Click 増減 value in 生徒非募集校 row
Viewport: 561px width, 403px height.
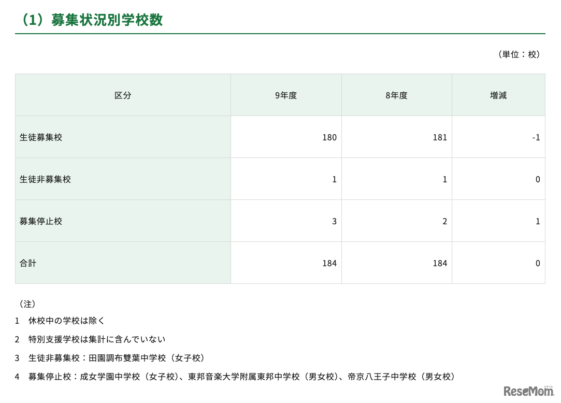pyautogui.click(x=538, y=179)
